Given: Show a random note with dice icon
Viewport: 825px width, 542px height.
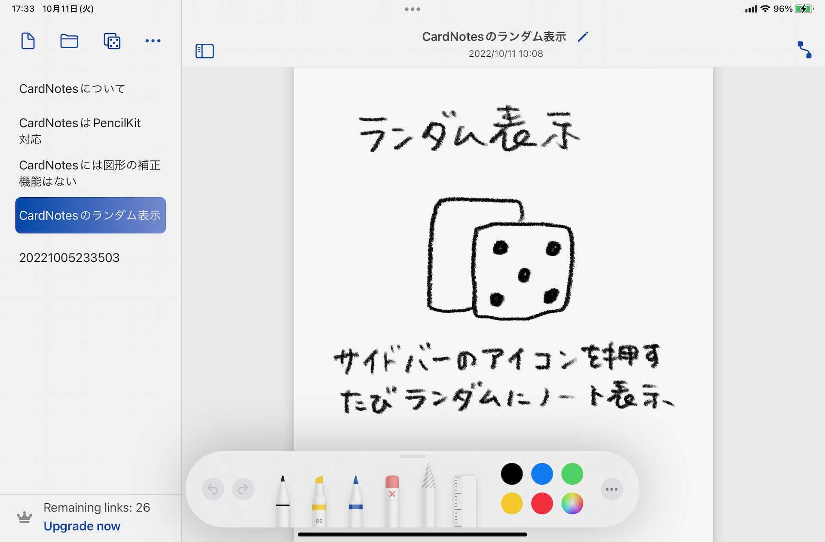Looking at the screenshot, I should point(112,41).
